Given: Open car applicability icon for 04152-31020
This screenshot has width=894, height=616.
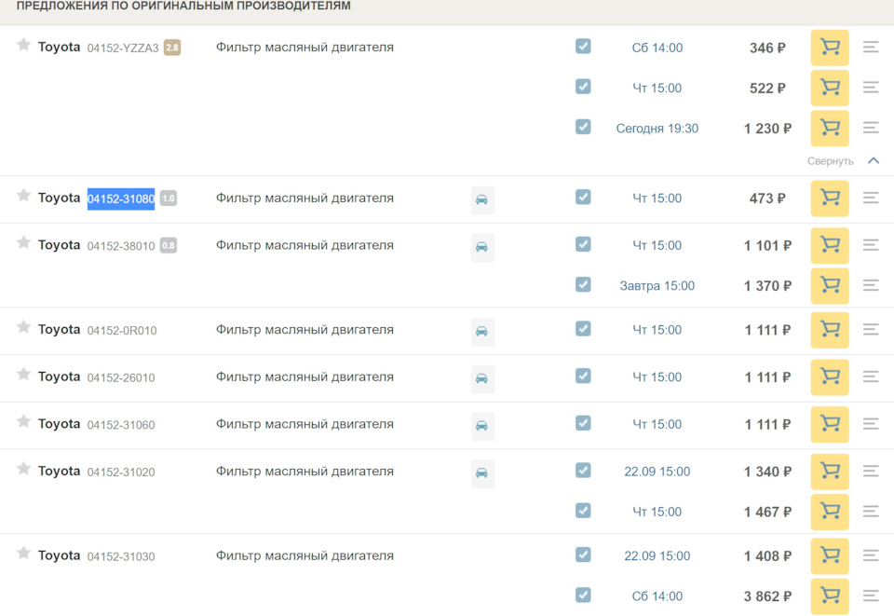Looking at the screenshot, I should (x=482, y=472).
